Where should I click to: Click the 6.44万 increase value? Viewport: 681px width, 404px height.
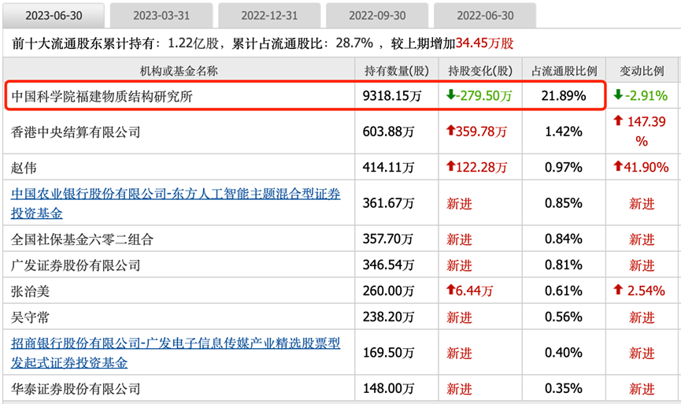469,291
